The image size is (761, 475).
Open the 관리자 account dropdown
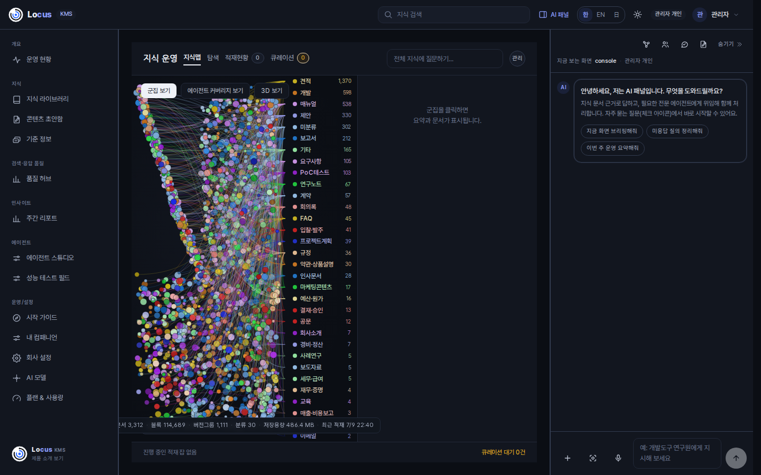click(x=716, y=15)
